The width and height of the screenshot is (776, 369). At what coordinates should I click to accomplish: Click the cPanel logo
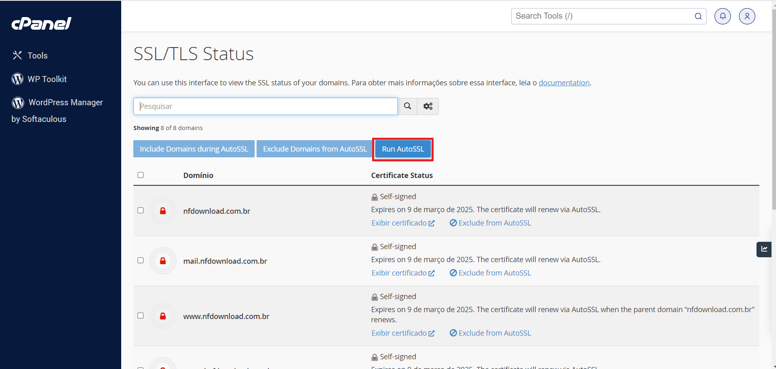(x=41, y=24)
